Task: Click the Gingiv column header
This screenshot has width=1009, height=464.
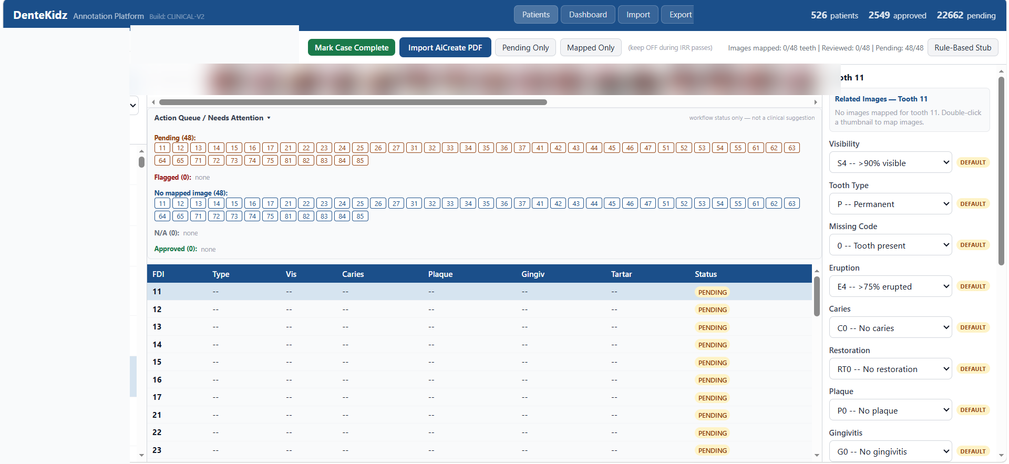Action: (533, 274)
